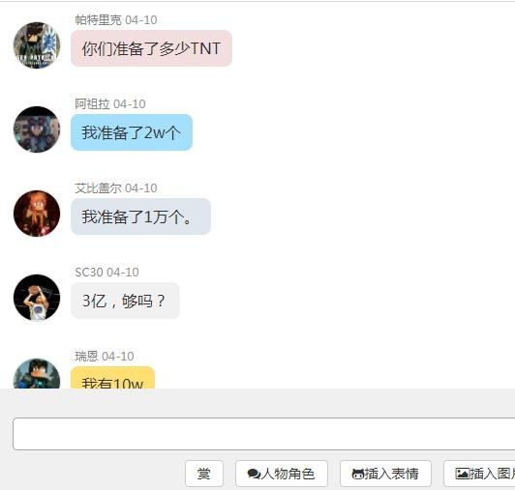Select the pink bubble 你们准备了多少TNT

coord(151,48)
